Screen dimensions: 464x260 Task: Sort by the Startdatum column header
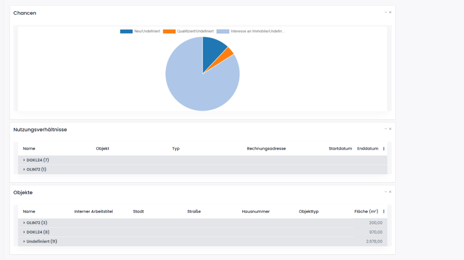pos(340,148)
